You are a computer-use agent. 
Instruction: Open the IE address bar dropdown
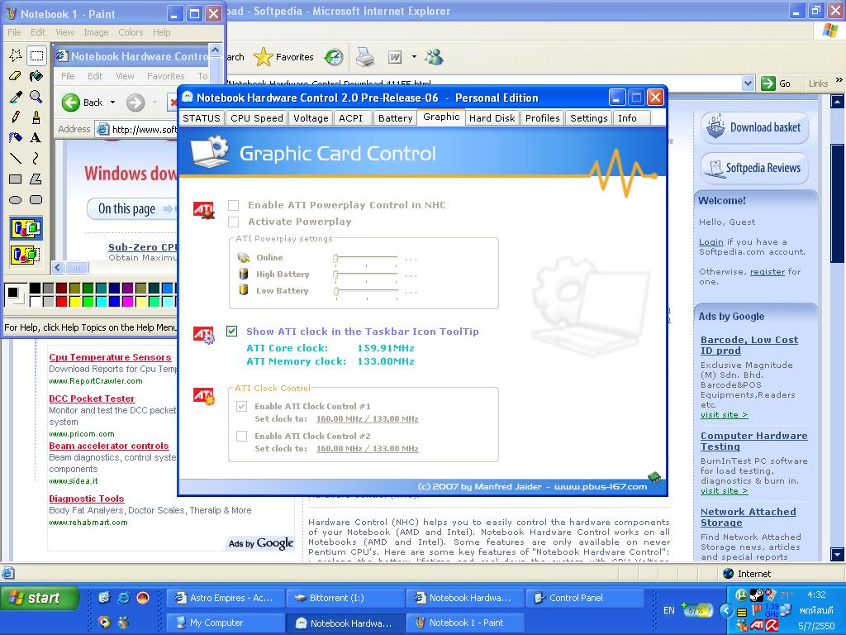[x=748, y=84]
